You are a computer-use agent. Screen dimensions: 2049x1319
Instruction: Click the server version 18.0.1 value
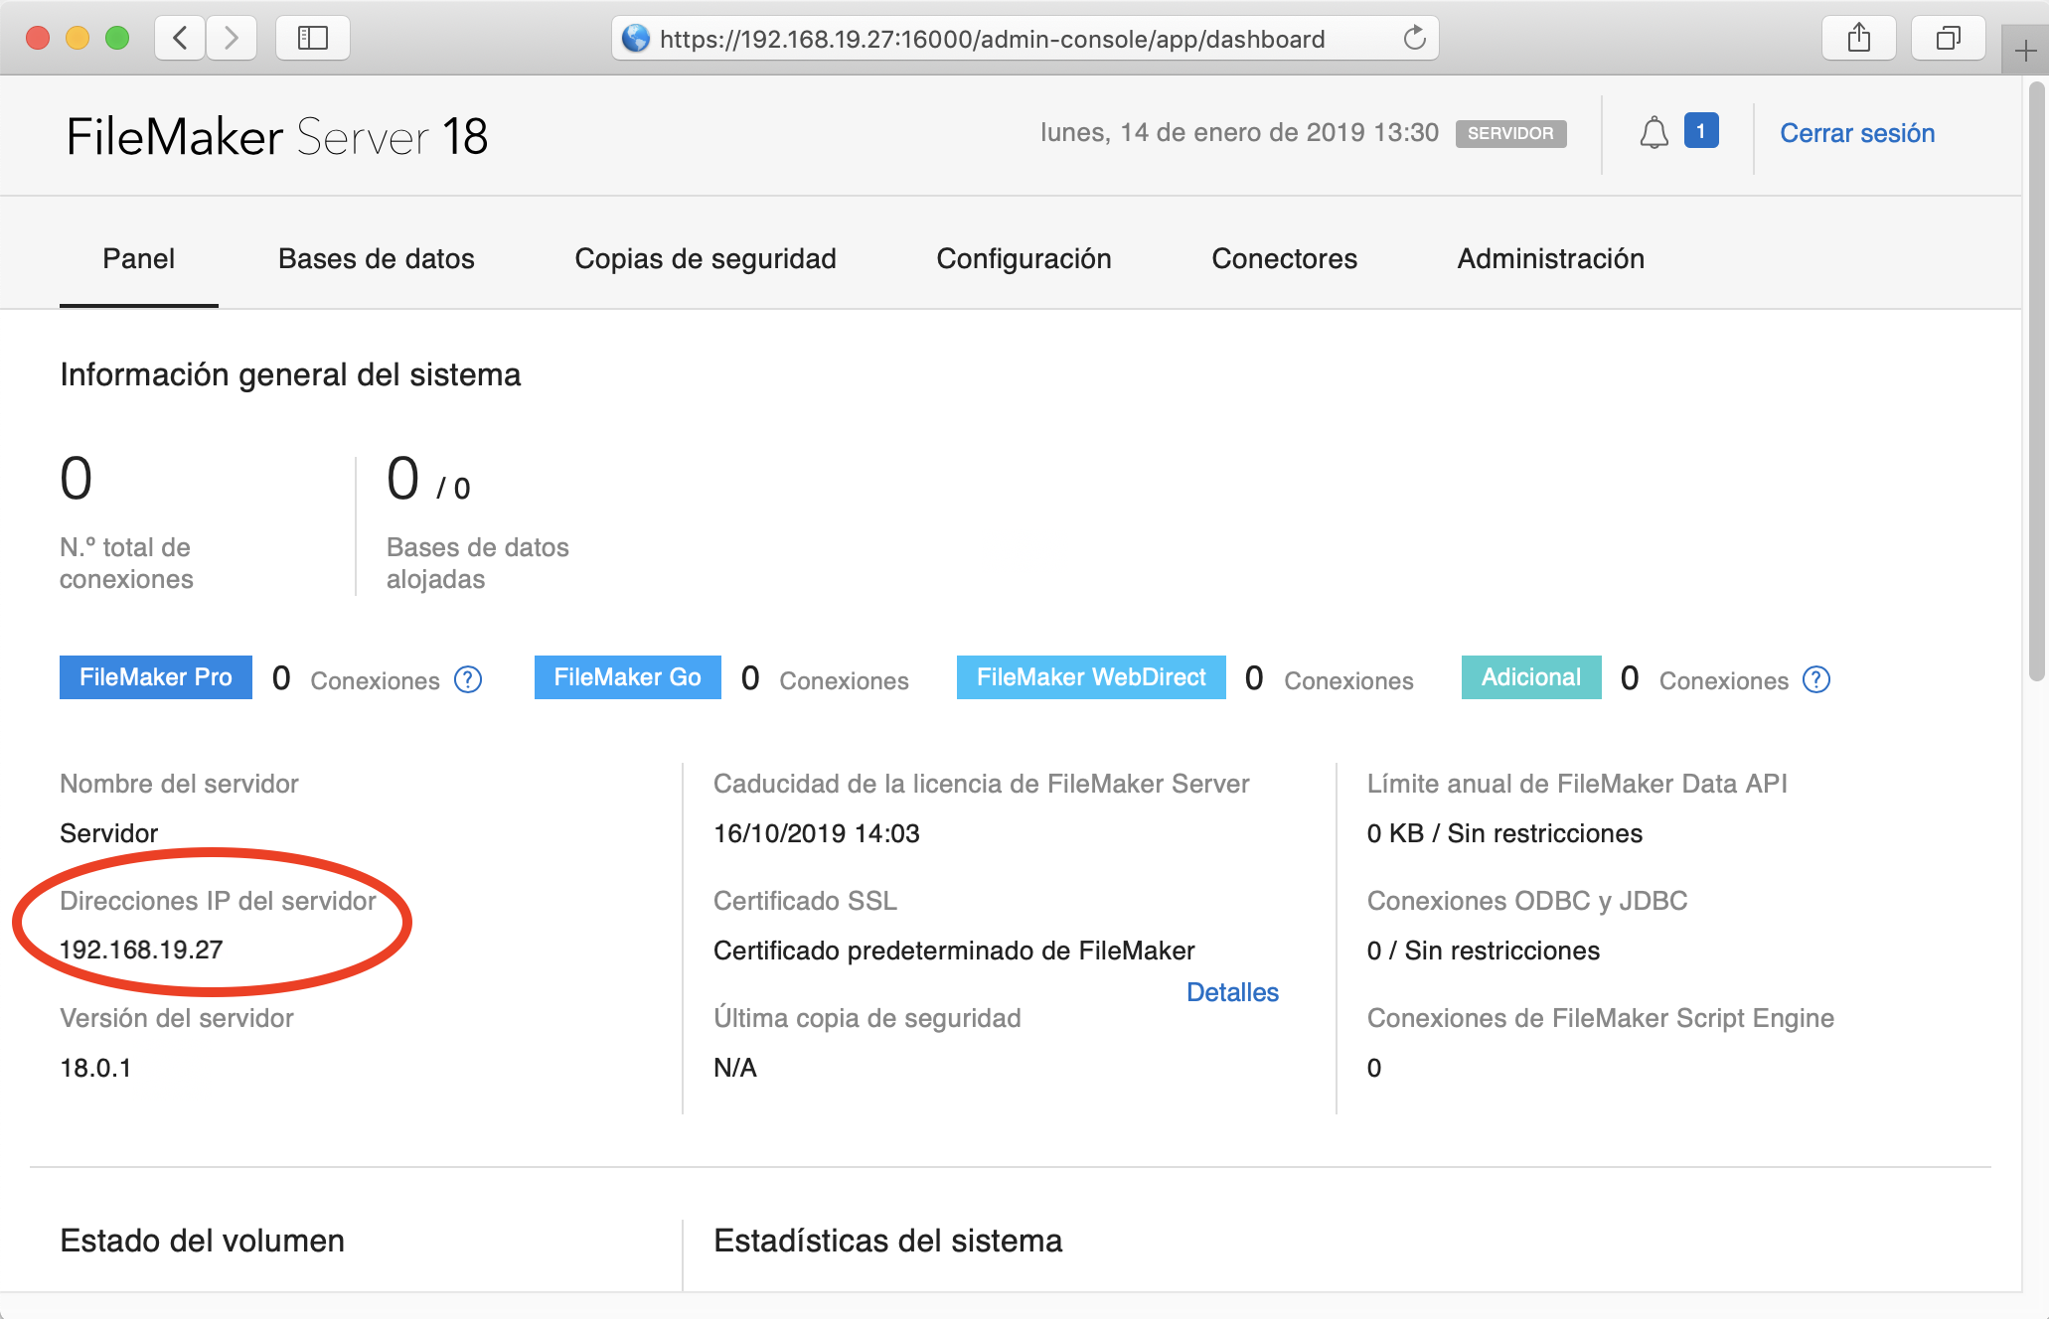95,1068
